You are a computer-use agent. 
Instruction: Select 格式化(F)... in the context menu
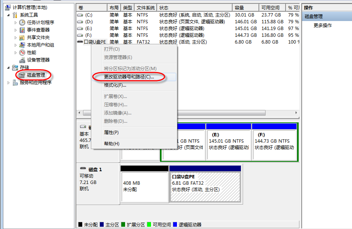(115, 85)
